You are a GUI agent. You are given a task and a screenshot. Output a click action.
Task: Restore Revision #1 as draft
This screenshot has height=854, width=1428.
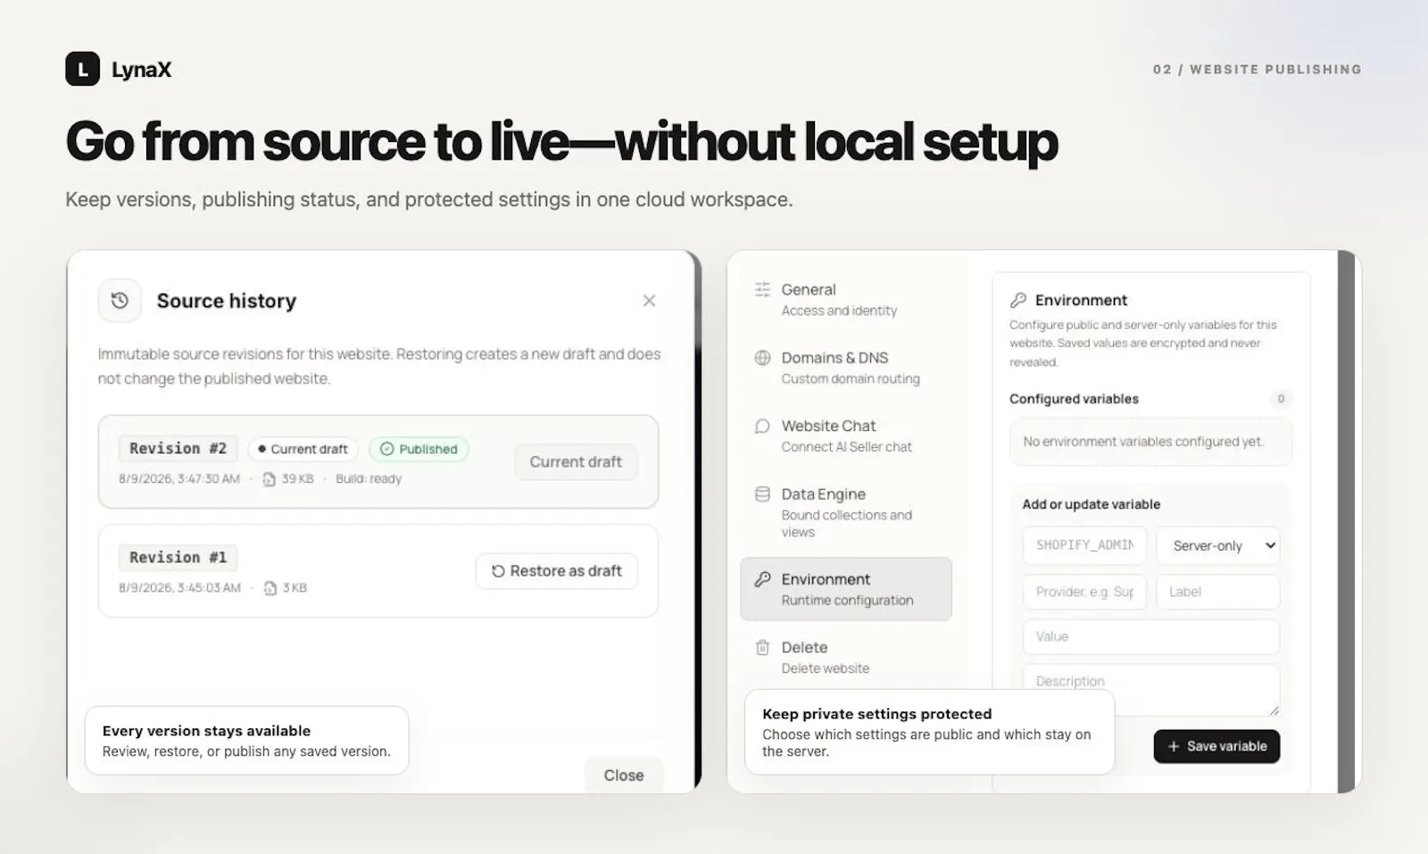point(556,571)
